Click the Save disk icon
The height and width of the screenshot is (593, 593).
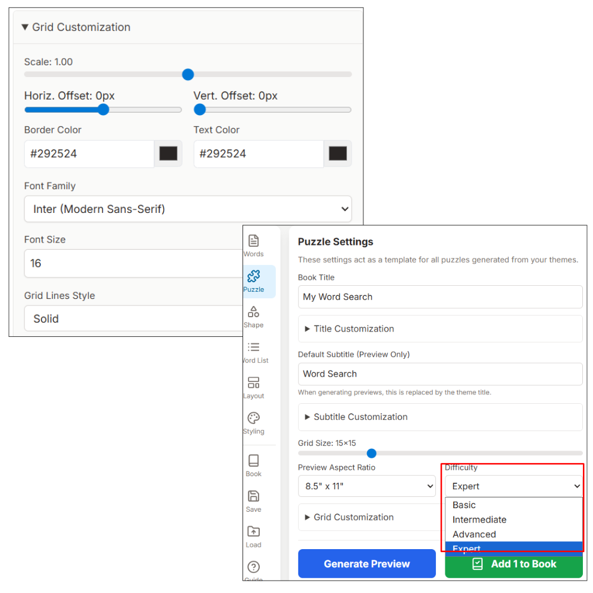pos(253,500)
